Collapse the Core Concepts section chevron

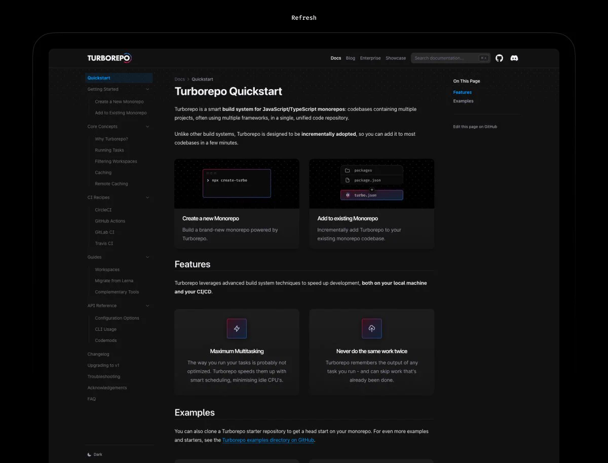click(147, 127)
